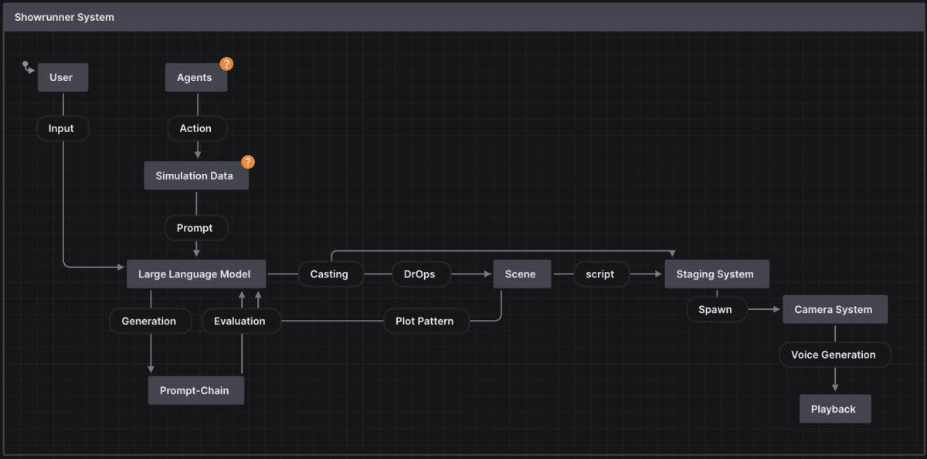Click the question badge on Agents node
Screen dimensions: 927x459
click(x=226, y=64)
